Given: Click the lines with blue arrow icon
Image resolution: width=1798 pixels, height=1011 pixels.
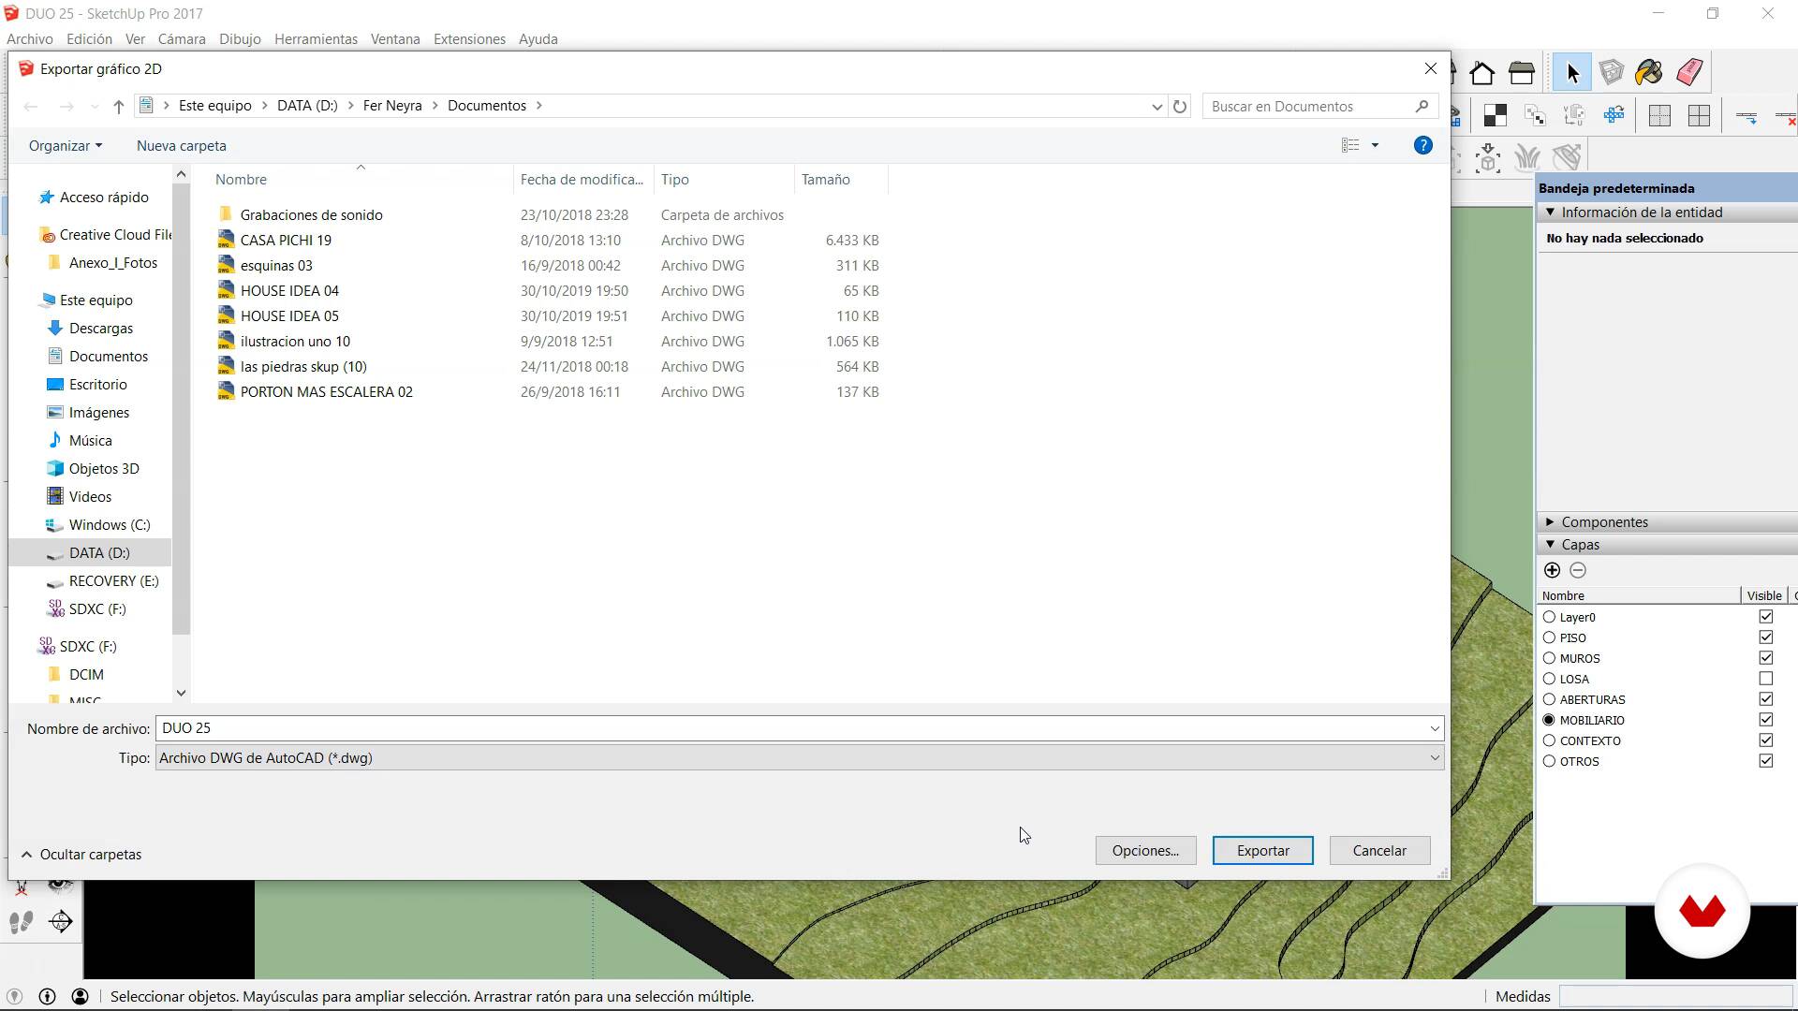Looking at the screenshot, I should 1746,116.
